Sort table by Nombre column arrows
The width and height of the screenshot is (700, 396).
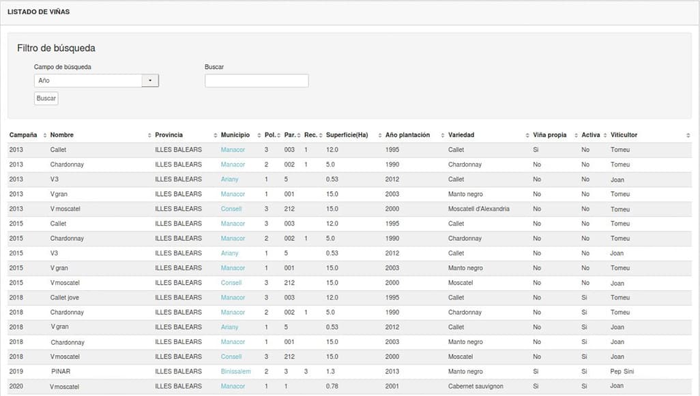tap(149, 135)
